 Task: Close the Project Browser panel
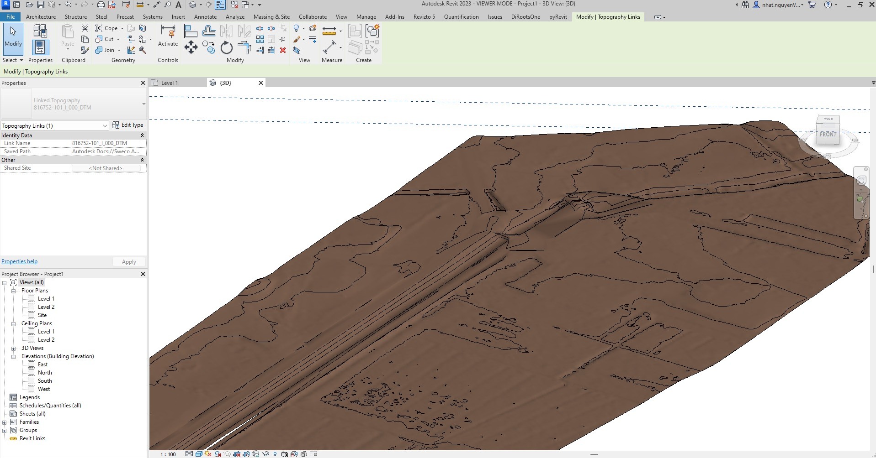click(x=143, y=274)
